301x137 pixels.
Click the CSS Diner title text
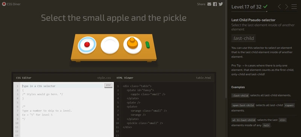(x=14, y=4)
